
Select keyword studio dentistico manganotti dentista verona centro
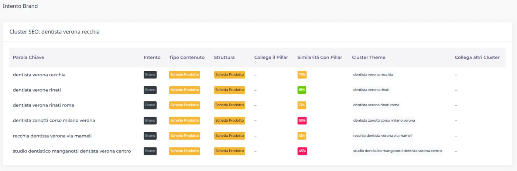pyautogui.click(x=72, y=151)
